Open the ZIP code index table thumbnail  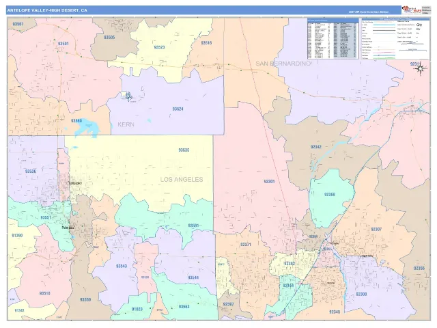click(333, 39)
